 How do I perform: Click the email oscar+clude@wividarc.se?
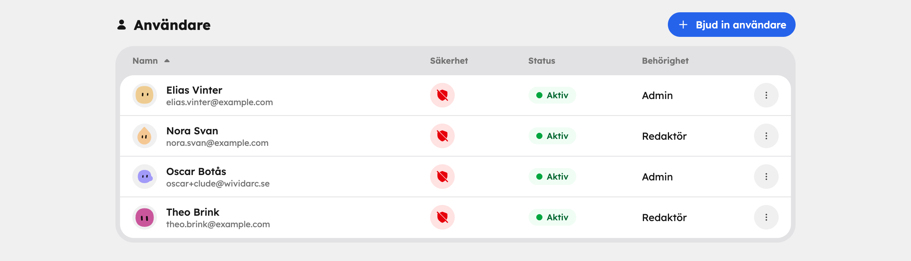[218, 183]
